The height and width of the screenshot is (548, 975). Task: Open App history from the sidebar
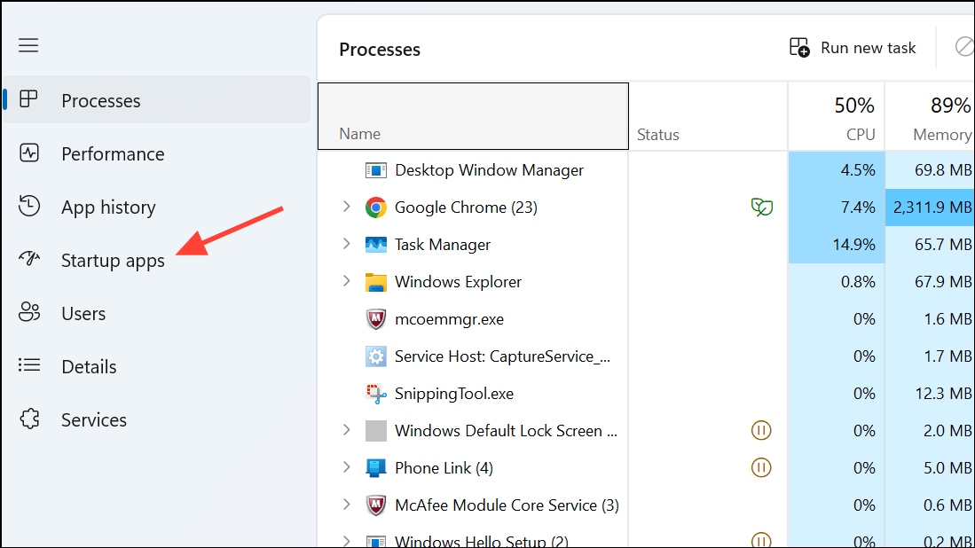(x=29, y=207)
